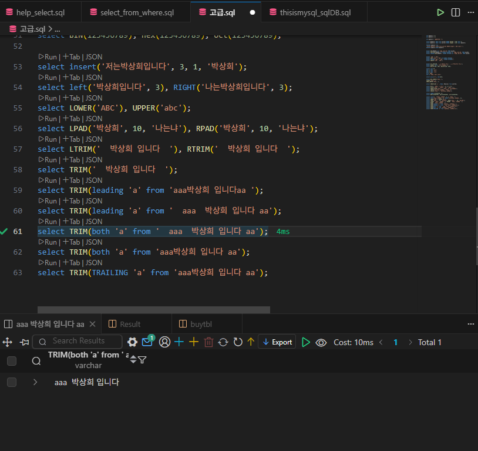
Task: Click line 56 LPAD query text
Action: 177,129
